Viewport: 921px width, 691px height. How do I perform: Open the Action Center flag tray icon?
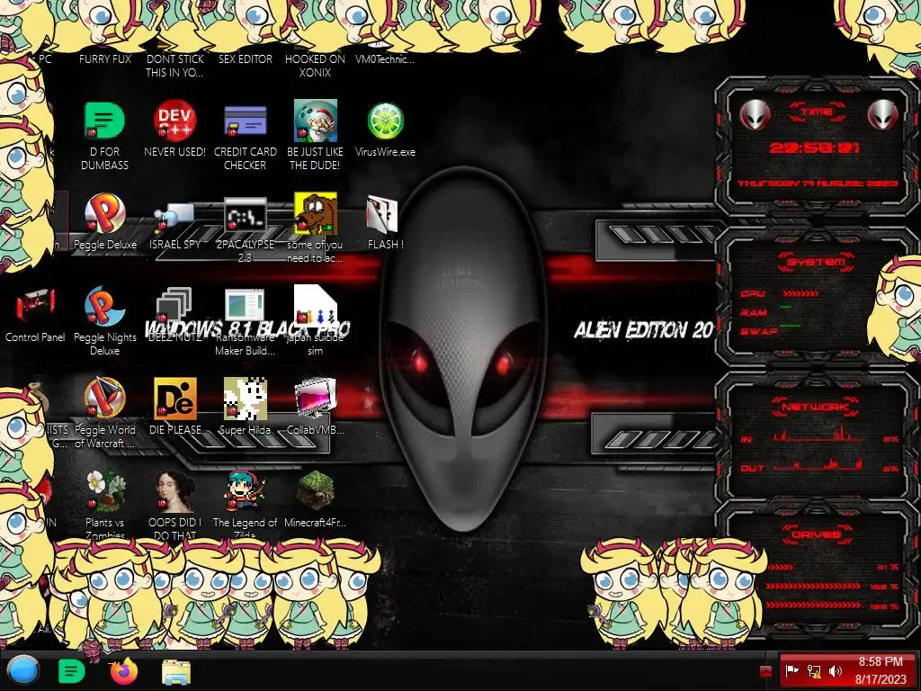point(792,671)
